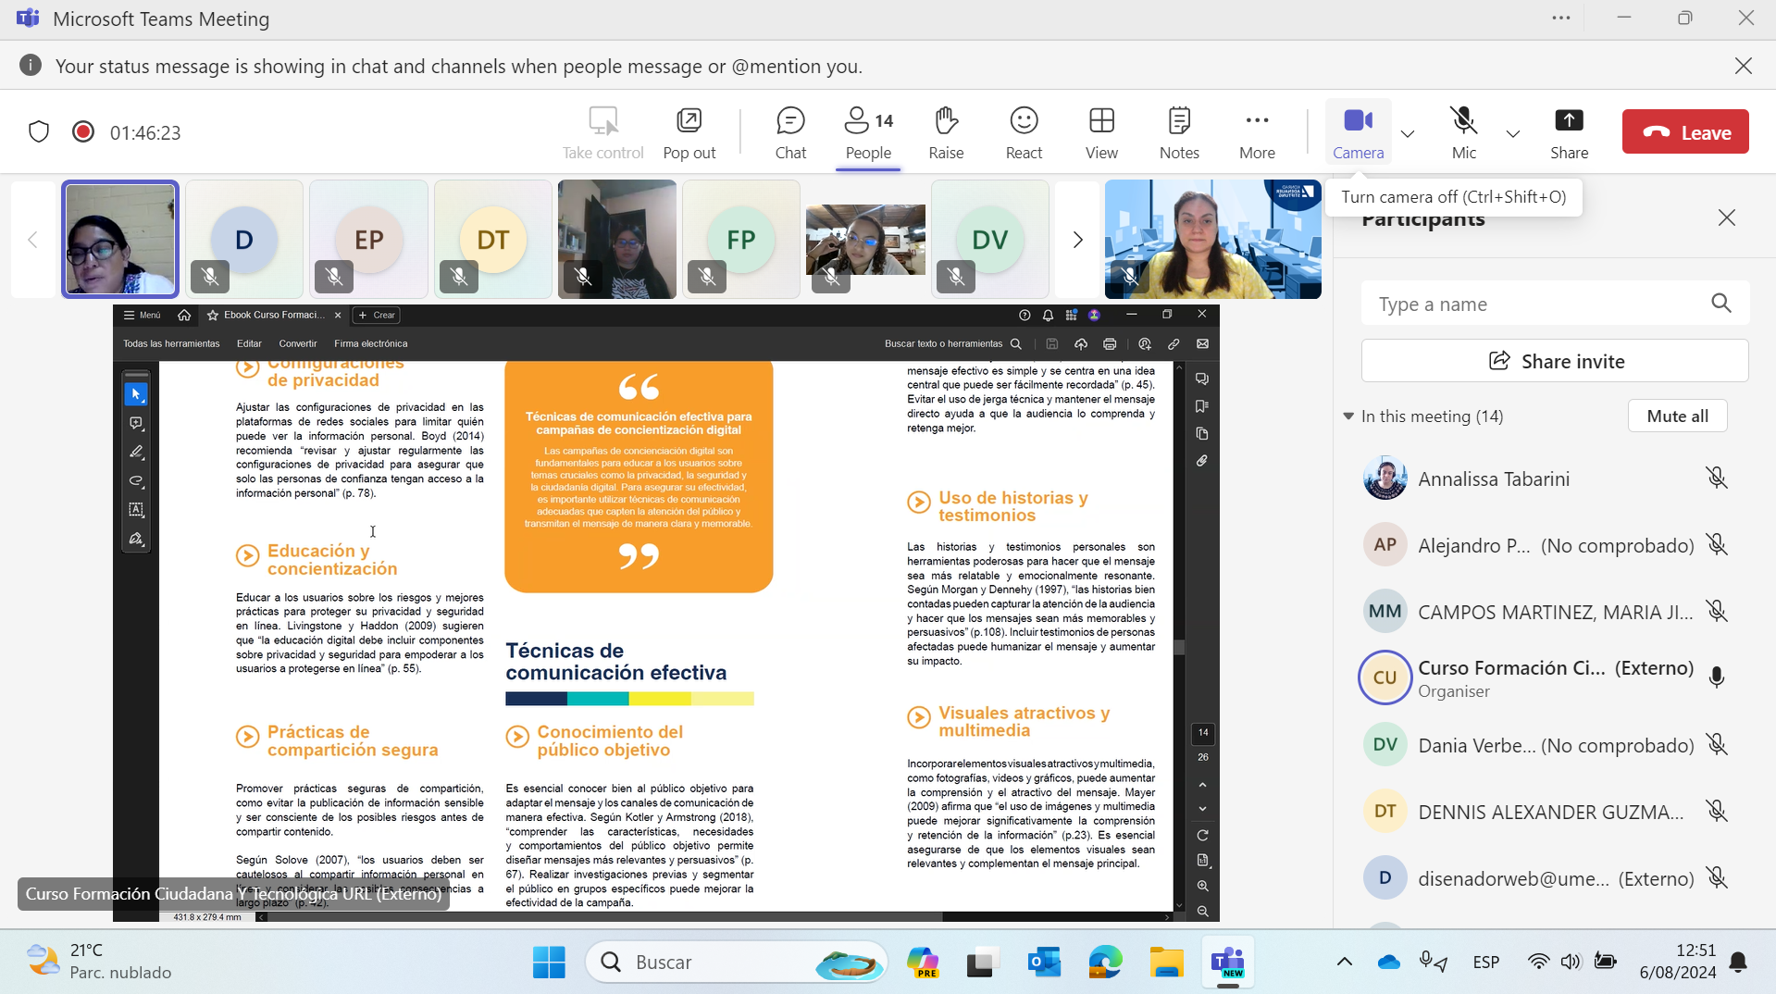Open the Chat panel
This screenshot has height=994, width=1776.
[x=789, y=132]
